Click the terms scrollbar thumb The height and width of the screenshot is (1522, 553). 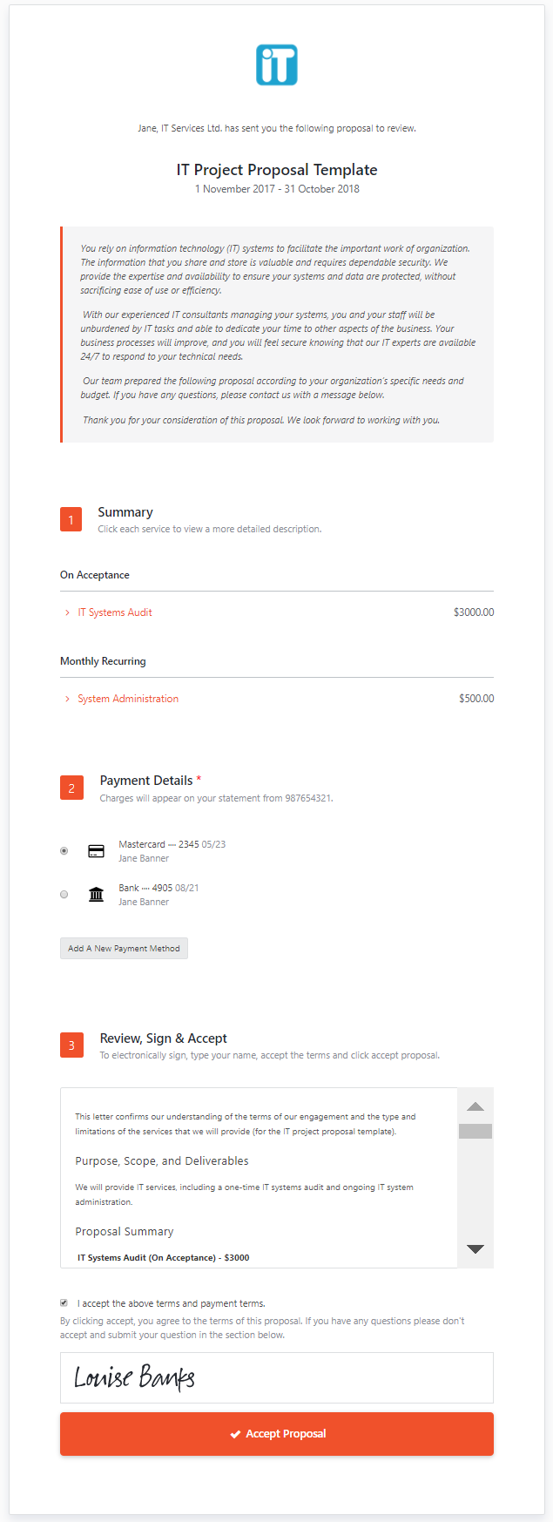coord(475,1131)
